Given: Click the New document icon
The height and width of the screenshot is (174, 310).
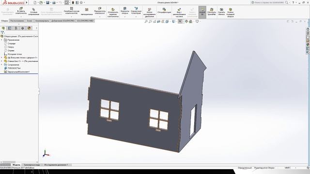Looking at the screenshot, I should click(35, 2).
